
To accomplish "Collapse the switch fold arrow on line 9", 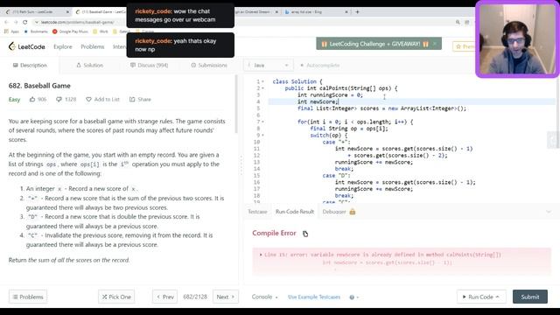I will (x=262, y=136).
